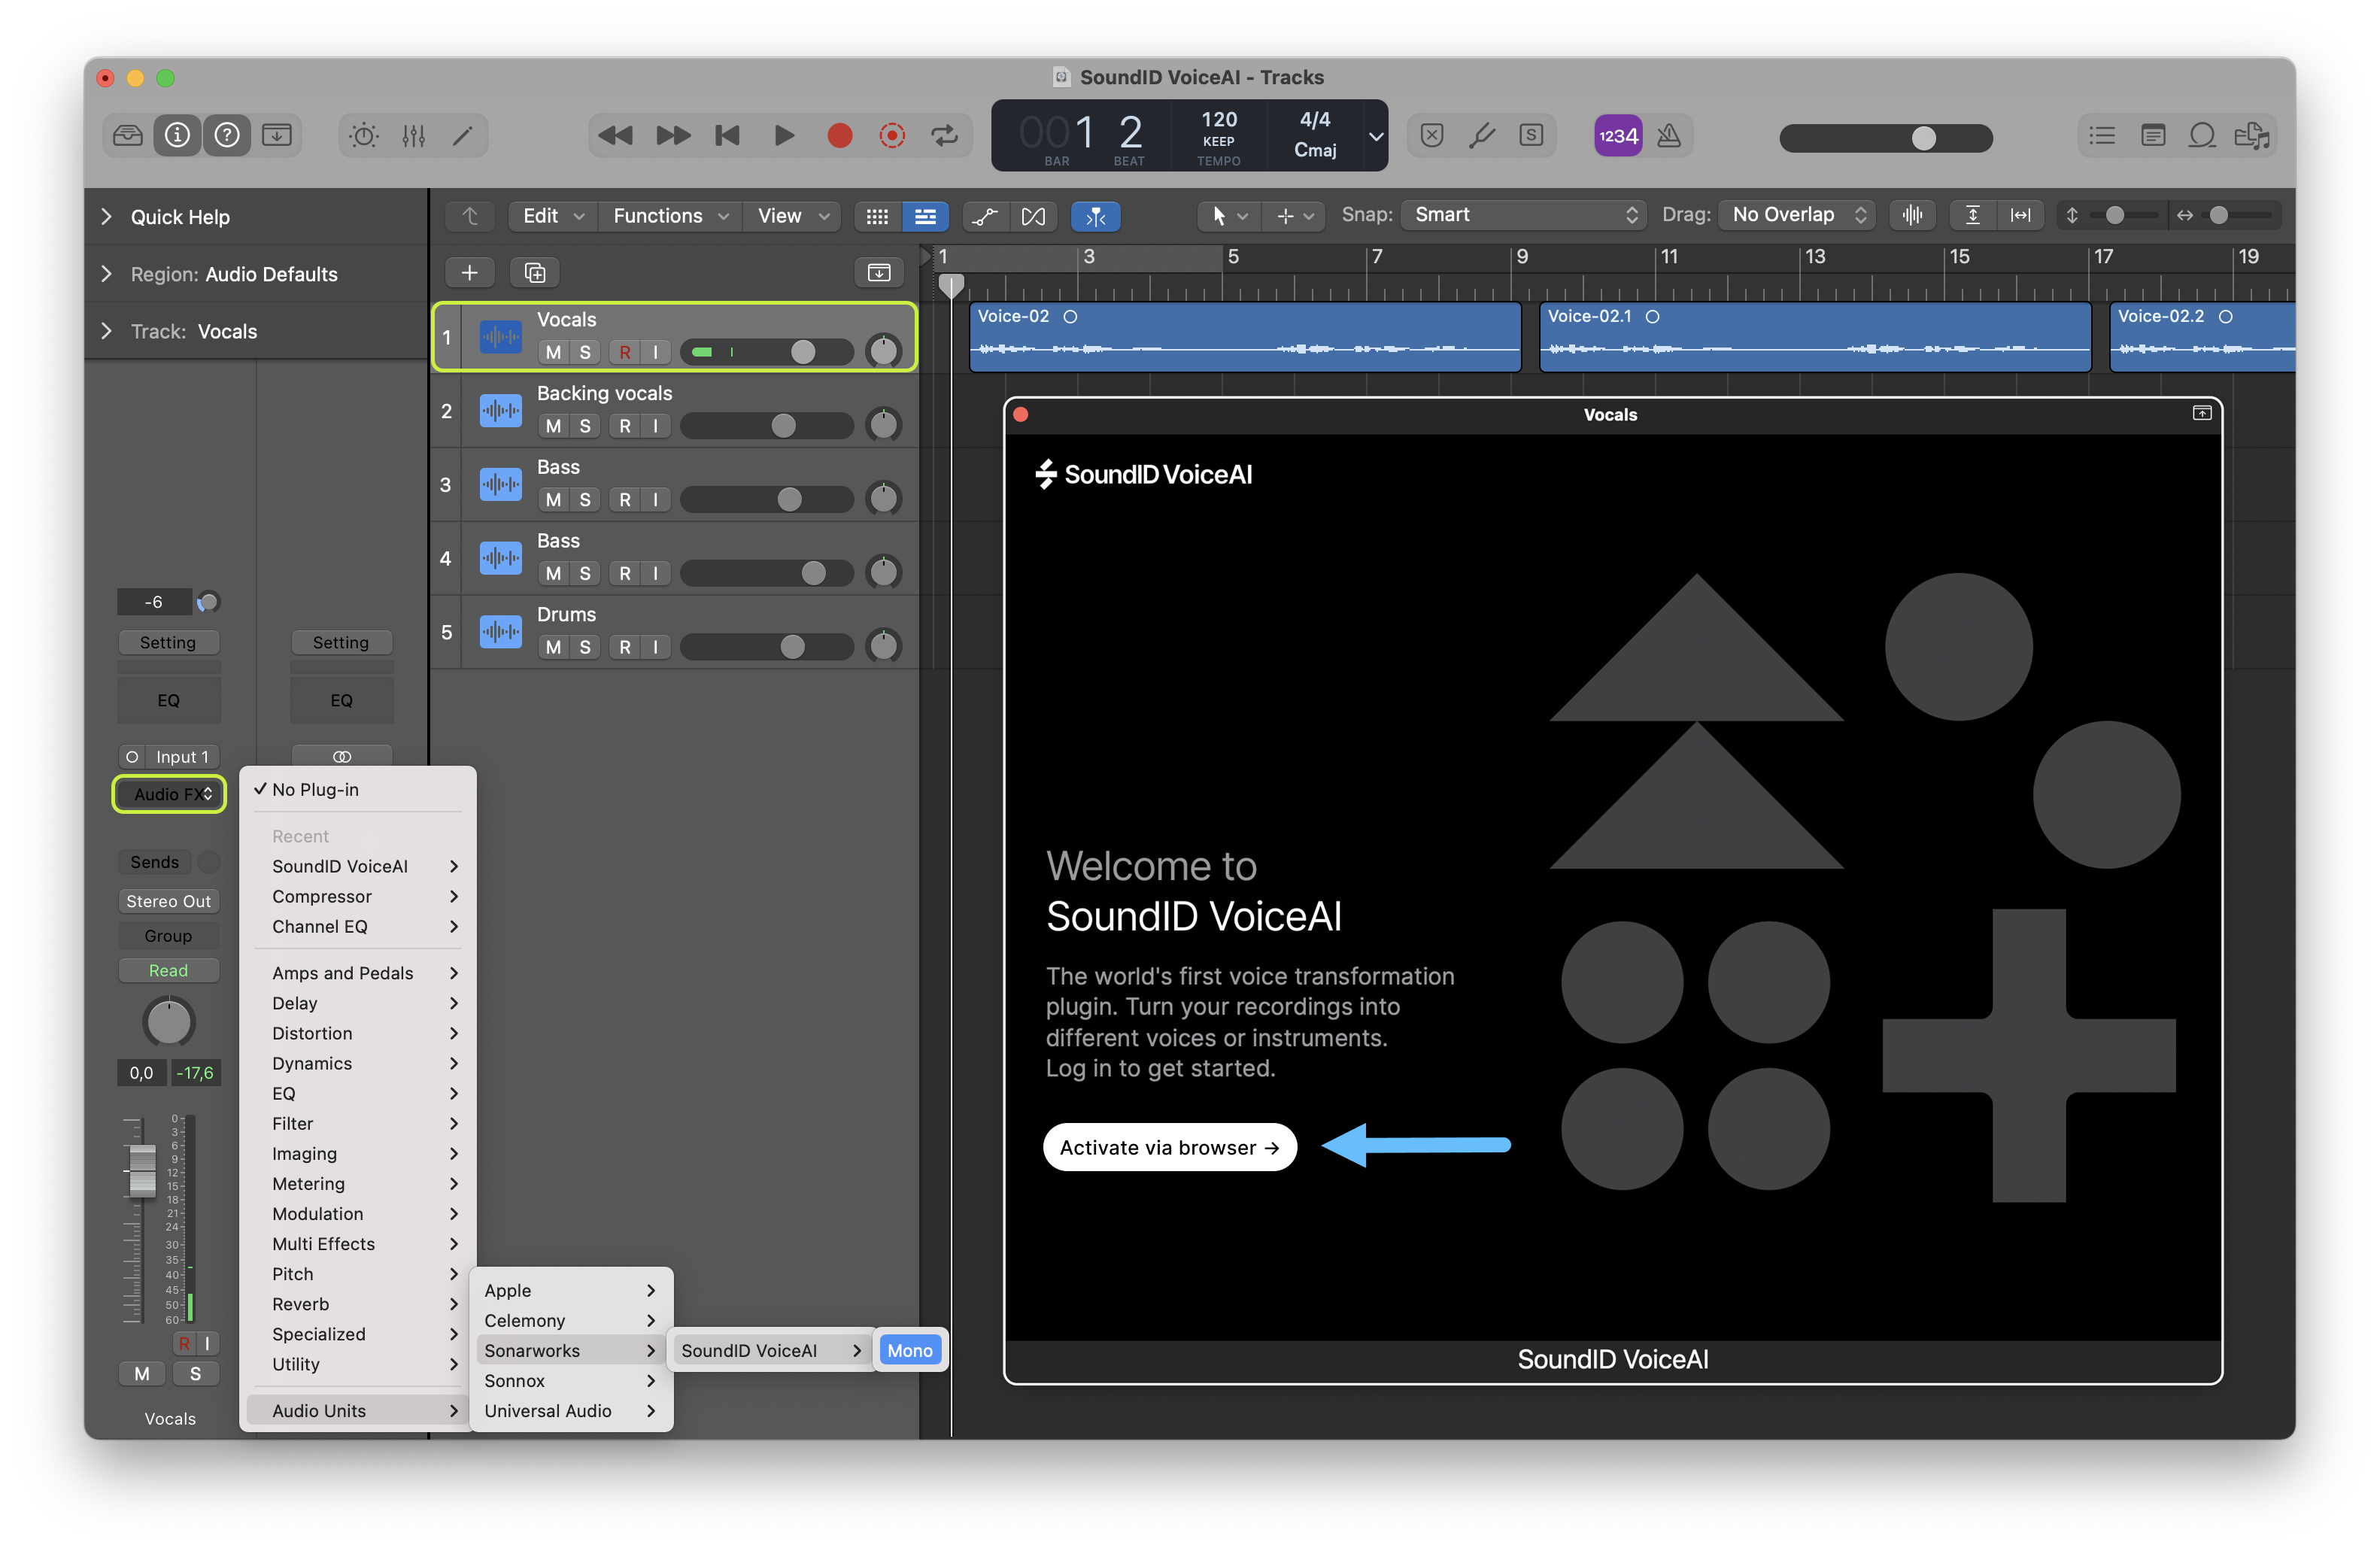Go to beginning of project

point(728,135)
